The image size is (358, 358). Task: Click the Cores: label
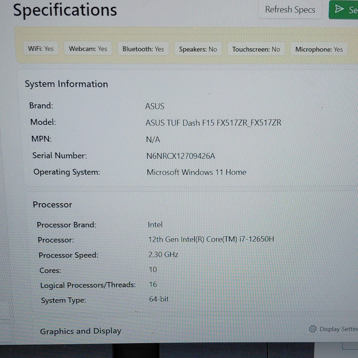point(50,270)
